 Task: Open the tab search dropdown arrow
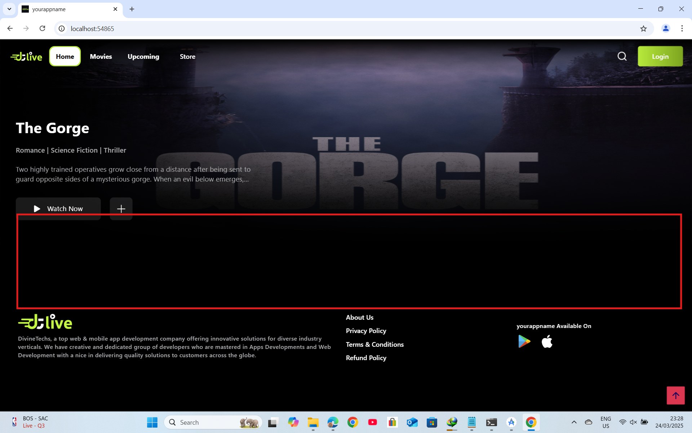tap(9, 9)
